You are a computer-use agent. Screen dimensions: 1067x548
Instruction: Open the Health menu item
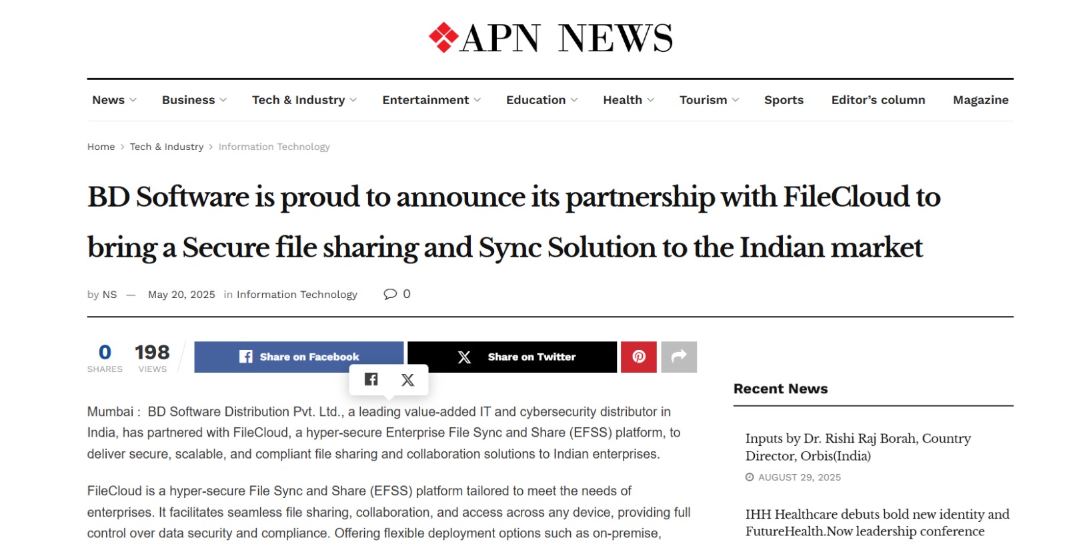click(622, 100)
